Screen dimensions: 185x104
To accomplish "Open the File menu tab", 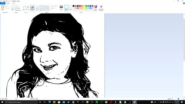I will coord(3,3).
